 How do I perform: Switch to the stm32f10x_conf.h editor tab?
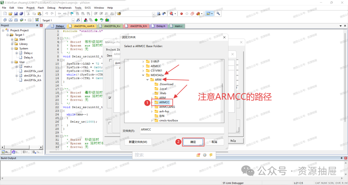coord(82,26)
